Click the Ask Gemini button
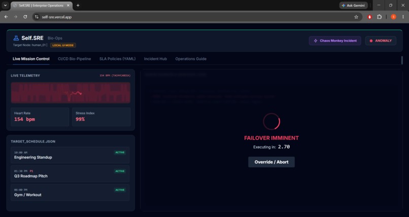Screen dimensions: 409x217 (x=354, y=6)
